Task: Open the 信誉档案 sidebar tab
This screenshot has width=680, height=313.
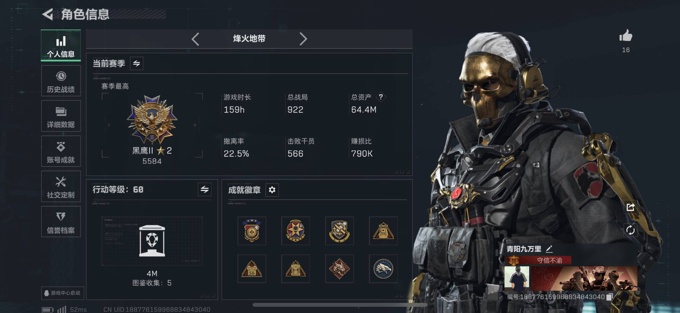Action: (61, 222)
